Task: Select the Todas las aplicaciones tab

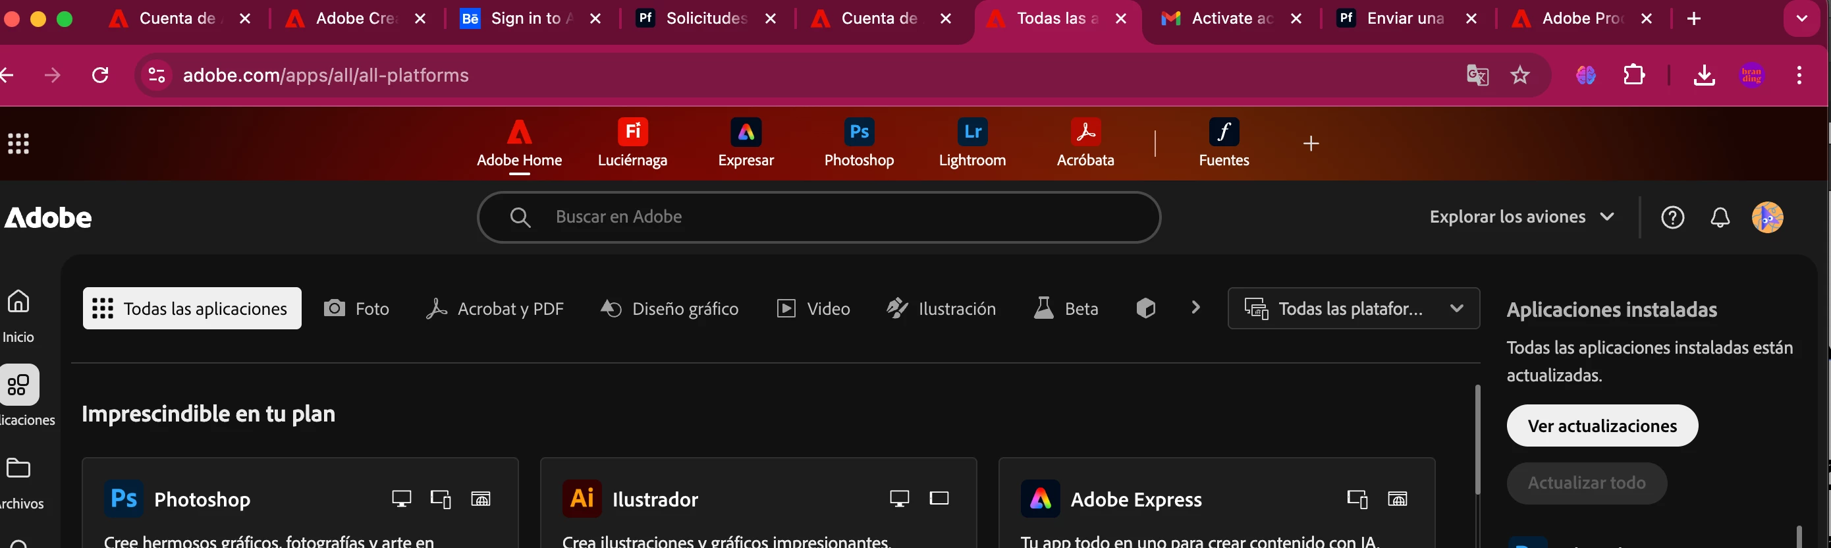Action: tap(192, 308)
